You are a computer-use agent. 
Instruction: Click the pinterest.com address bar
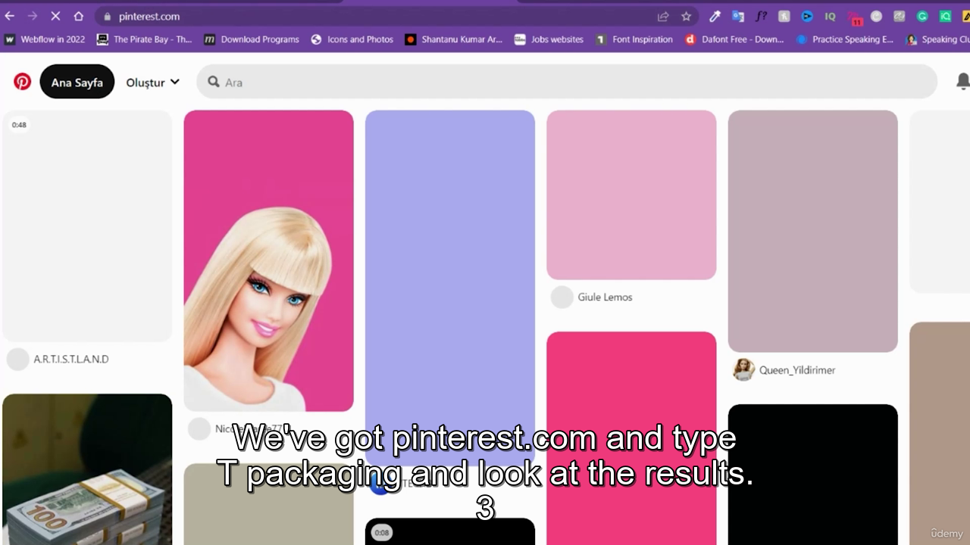[x=379, y=16]
